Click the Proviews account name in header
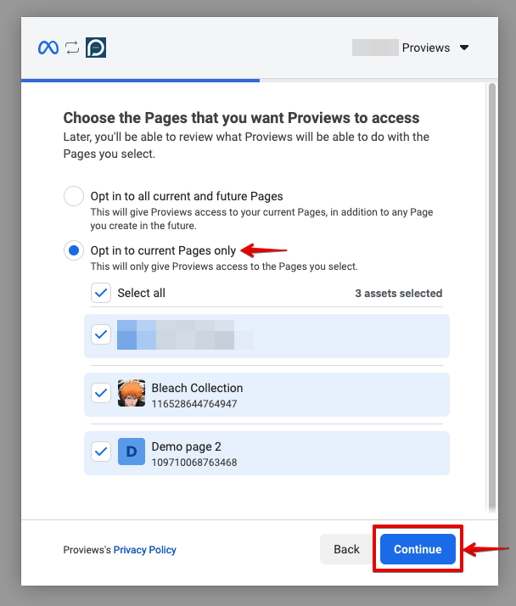This screenshot has height=606, width=516. pyautogui.click(x=425, y=48)
